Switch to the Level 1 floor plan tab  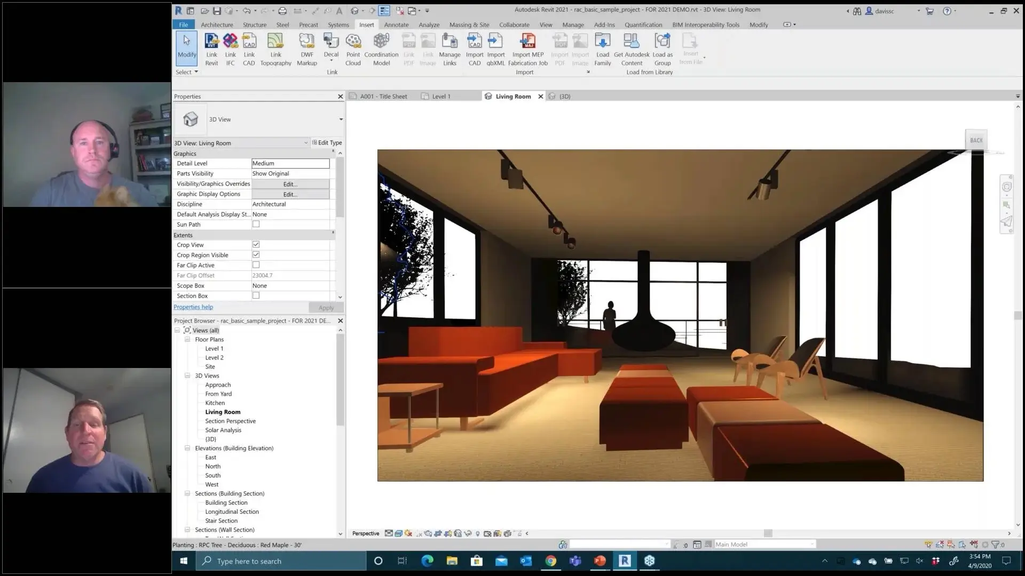pyautogui.click(x=440, y=97)
